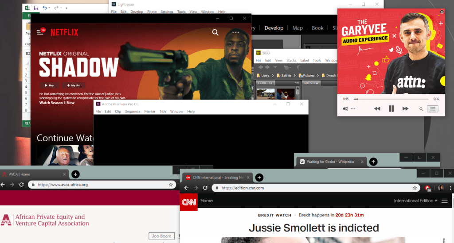Open Lightroom File menu
The width and height of the screenshot is (454, 243).
tap(114, 12)
